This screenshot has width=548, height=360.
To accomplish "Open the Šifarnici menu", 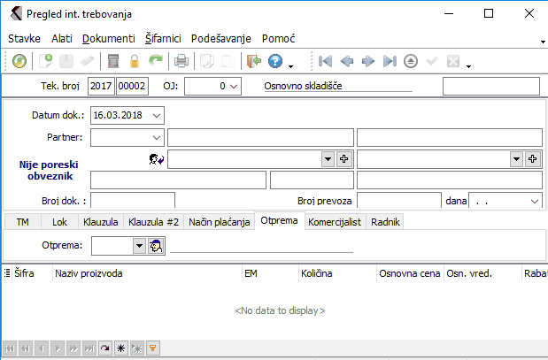I will pos(163,39).
